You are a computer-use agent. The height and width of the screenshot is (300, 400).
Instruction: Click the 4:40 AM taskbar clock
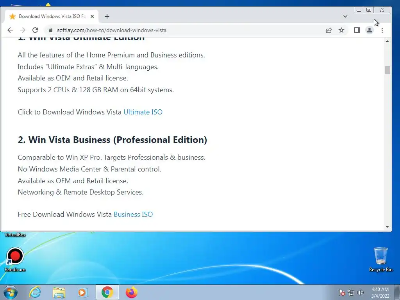coord(380,293)
